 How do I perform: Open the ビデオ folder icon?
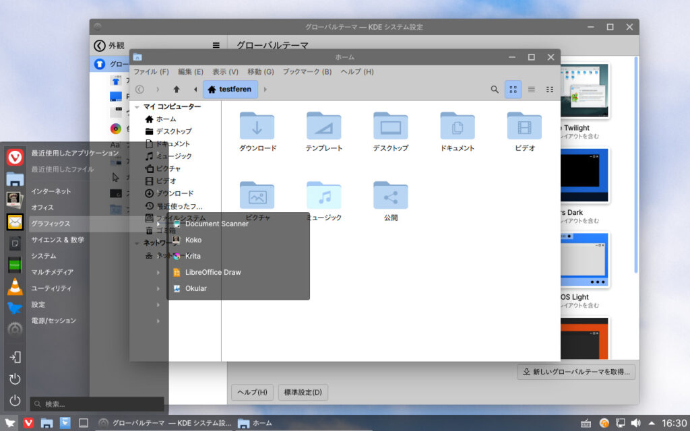point(524,126)
